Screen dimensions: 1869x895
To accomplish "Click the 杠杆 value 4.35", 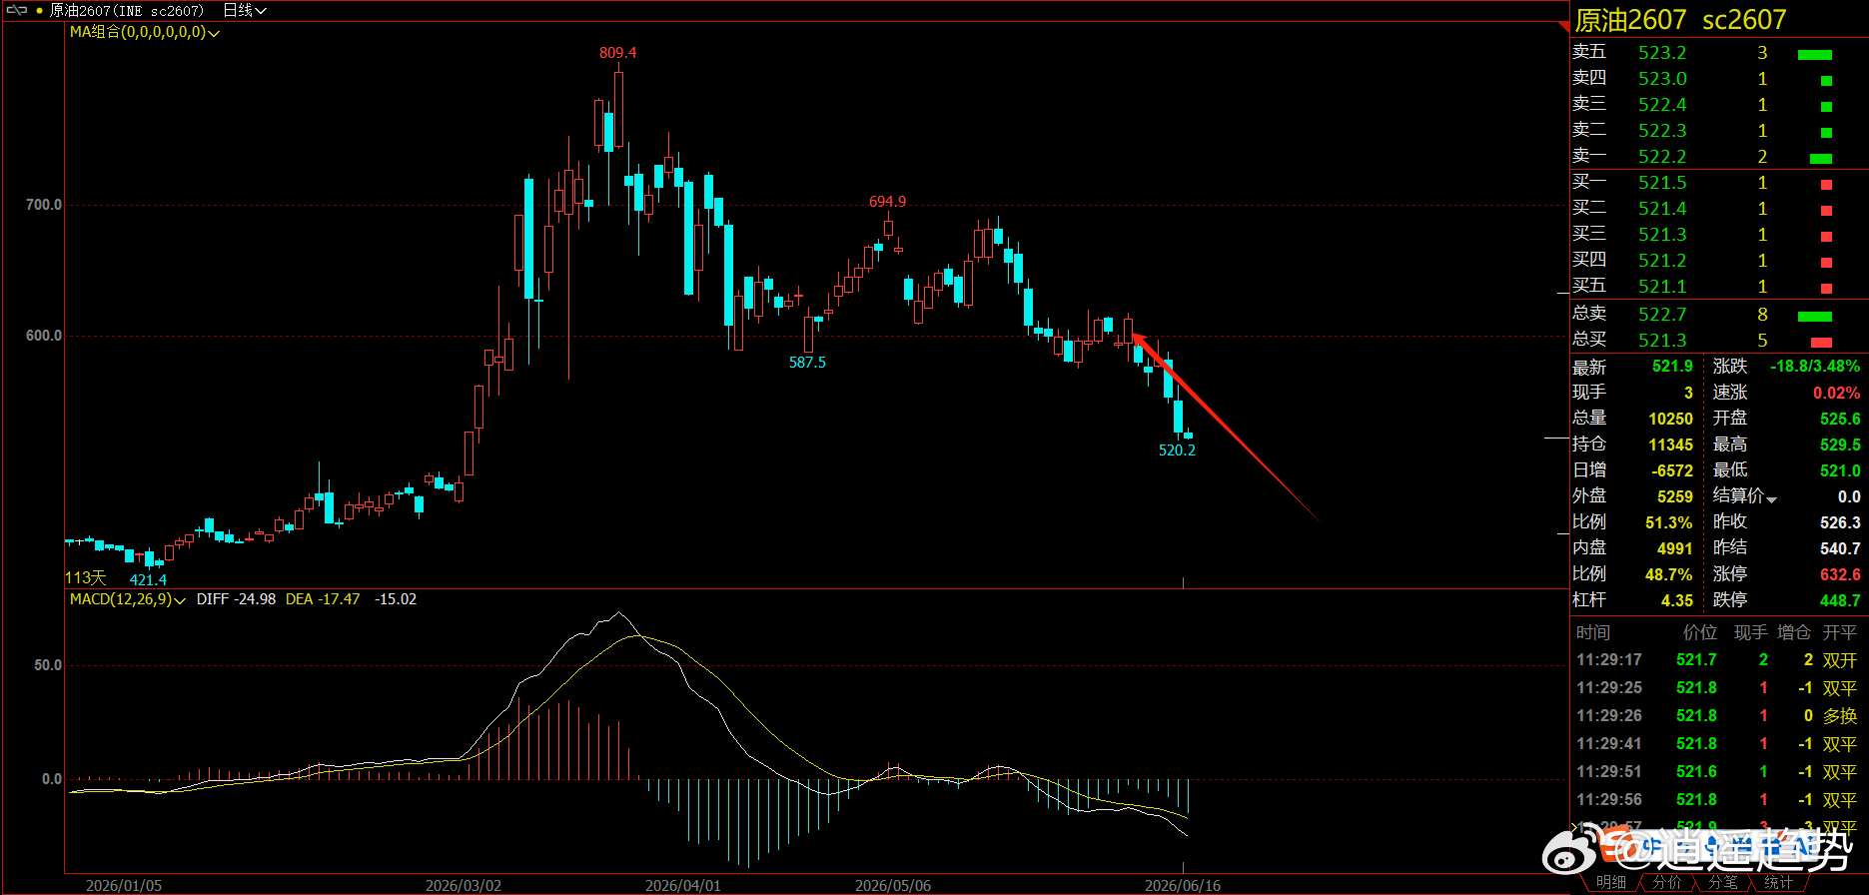I will [1677, 600].
